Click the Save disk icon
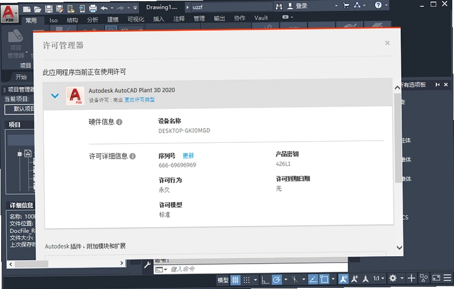The width and height of the screenshot is (454, 289). point(49,9)
